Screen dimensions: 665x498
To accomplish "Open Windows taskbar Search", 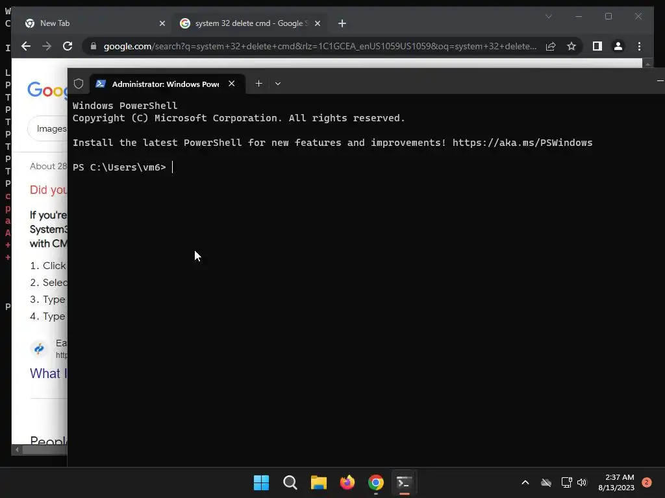I will (290, 482).
